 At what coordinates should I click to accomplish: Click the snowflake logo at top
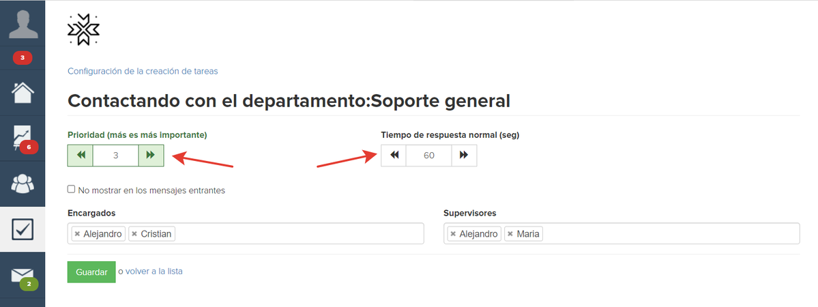(83, 29)
